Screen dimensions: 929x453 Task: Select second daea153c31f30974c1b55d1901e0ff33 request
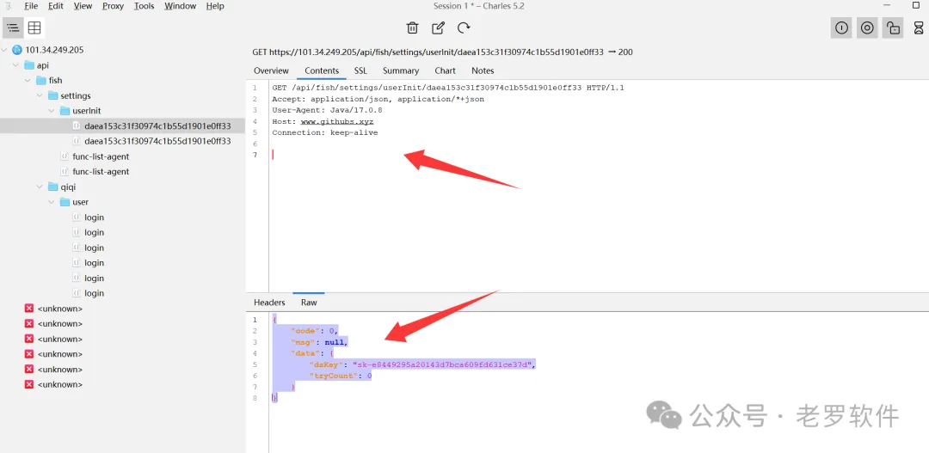coord(157,141)
